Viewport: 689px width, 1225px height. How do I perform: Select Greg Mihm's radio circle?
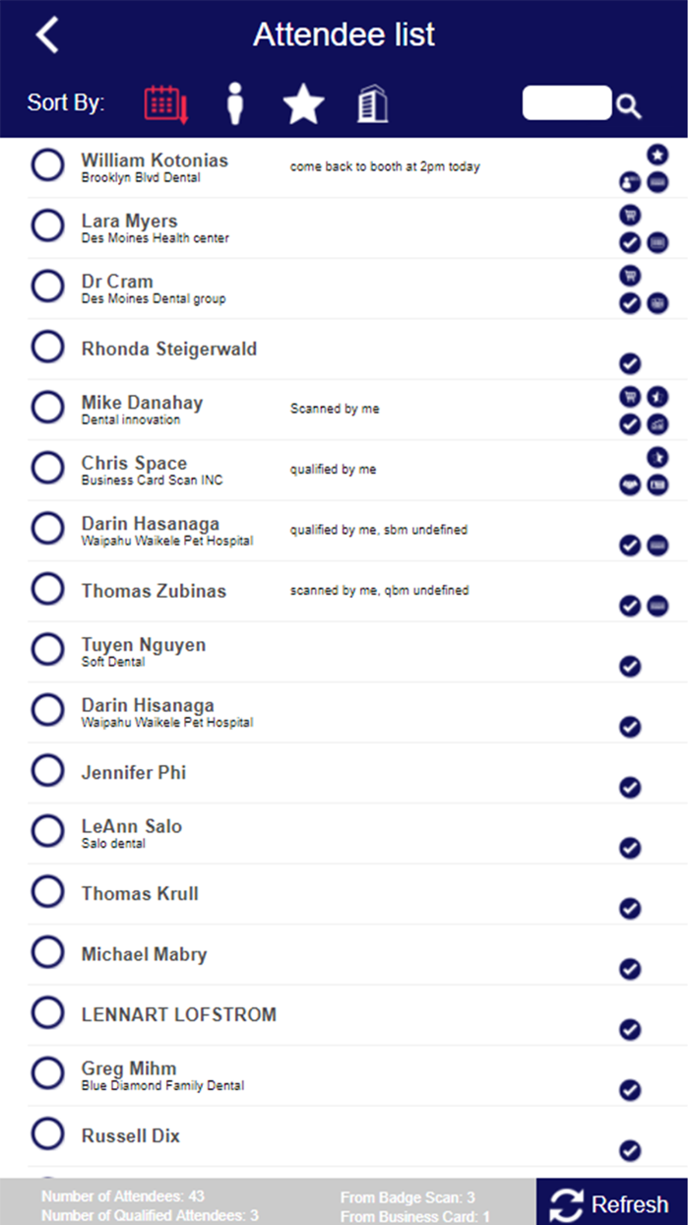point(47,1073)
